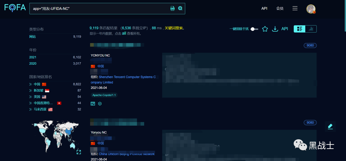
Task: Filter results by year 2020
Action: point(33,63)
